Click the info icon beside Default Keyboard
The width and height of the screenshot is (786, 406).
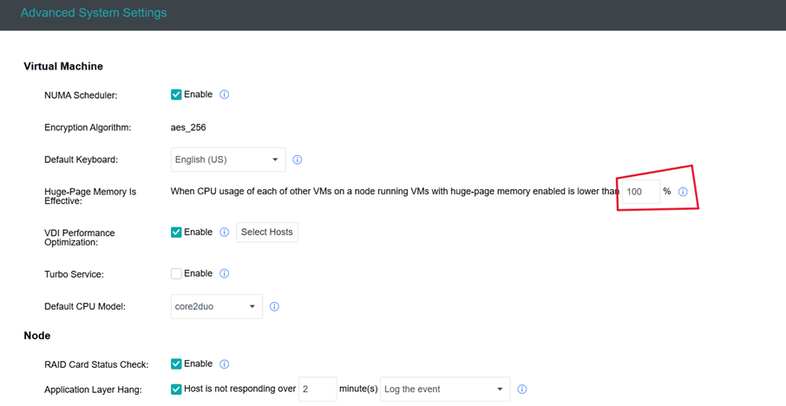(x=298, y=160)
